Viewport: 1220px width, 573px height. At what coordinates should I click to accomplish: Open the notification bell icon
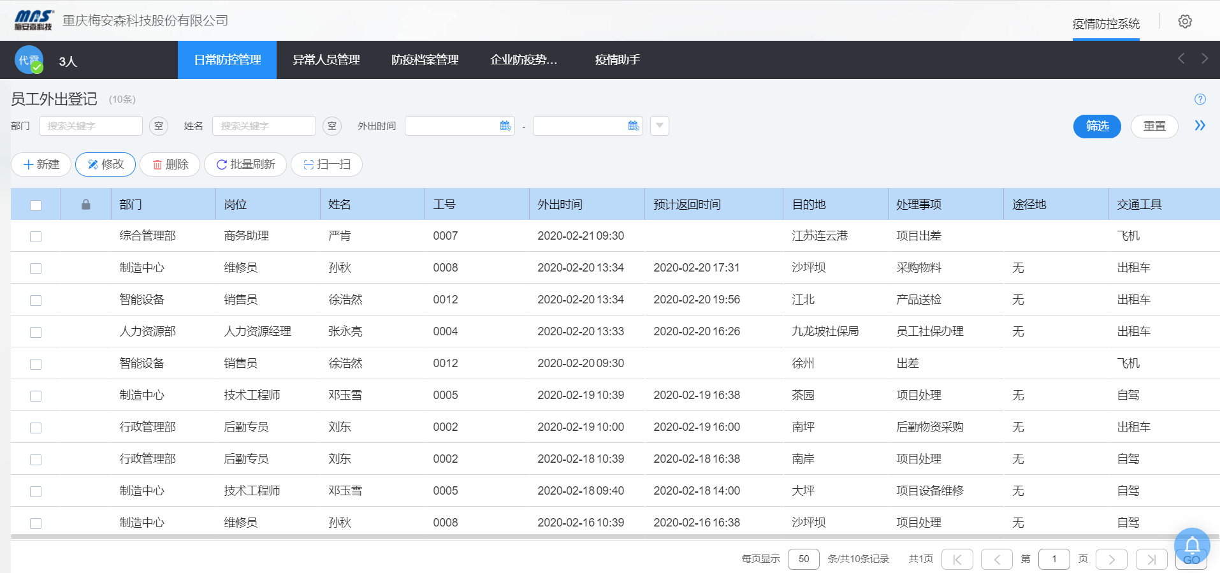pos(1191,546)
